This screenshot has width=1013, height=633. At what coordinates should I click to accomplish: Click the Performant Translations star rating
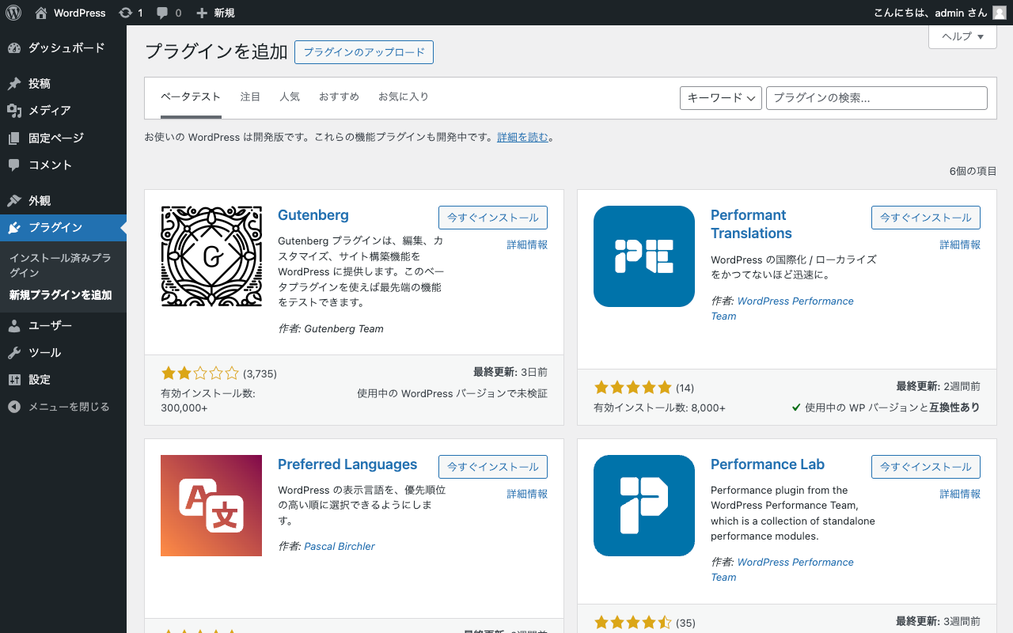tap(632, 388)
